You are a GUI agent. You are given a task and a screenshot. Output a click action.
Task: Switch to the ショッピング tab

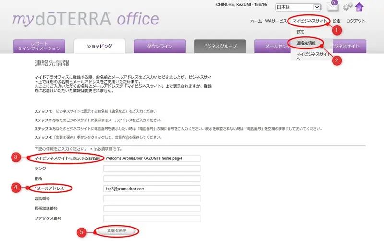point(99,46)
